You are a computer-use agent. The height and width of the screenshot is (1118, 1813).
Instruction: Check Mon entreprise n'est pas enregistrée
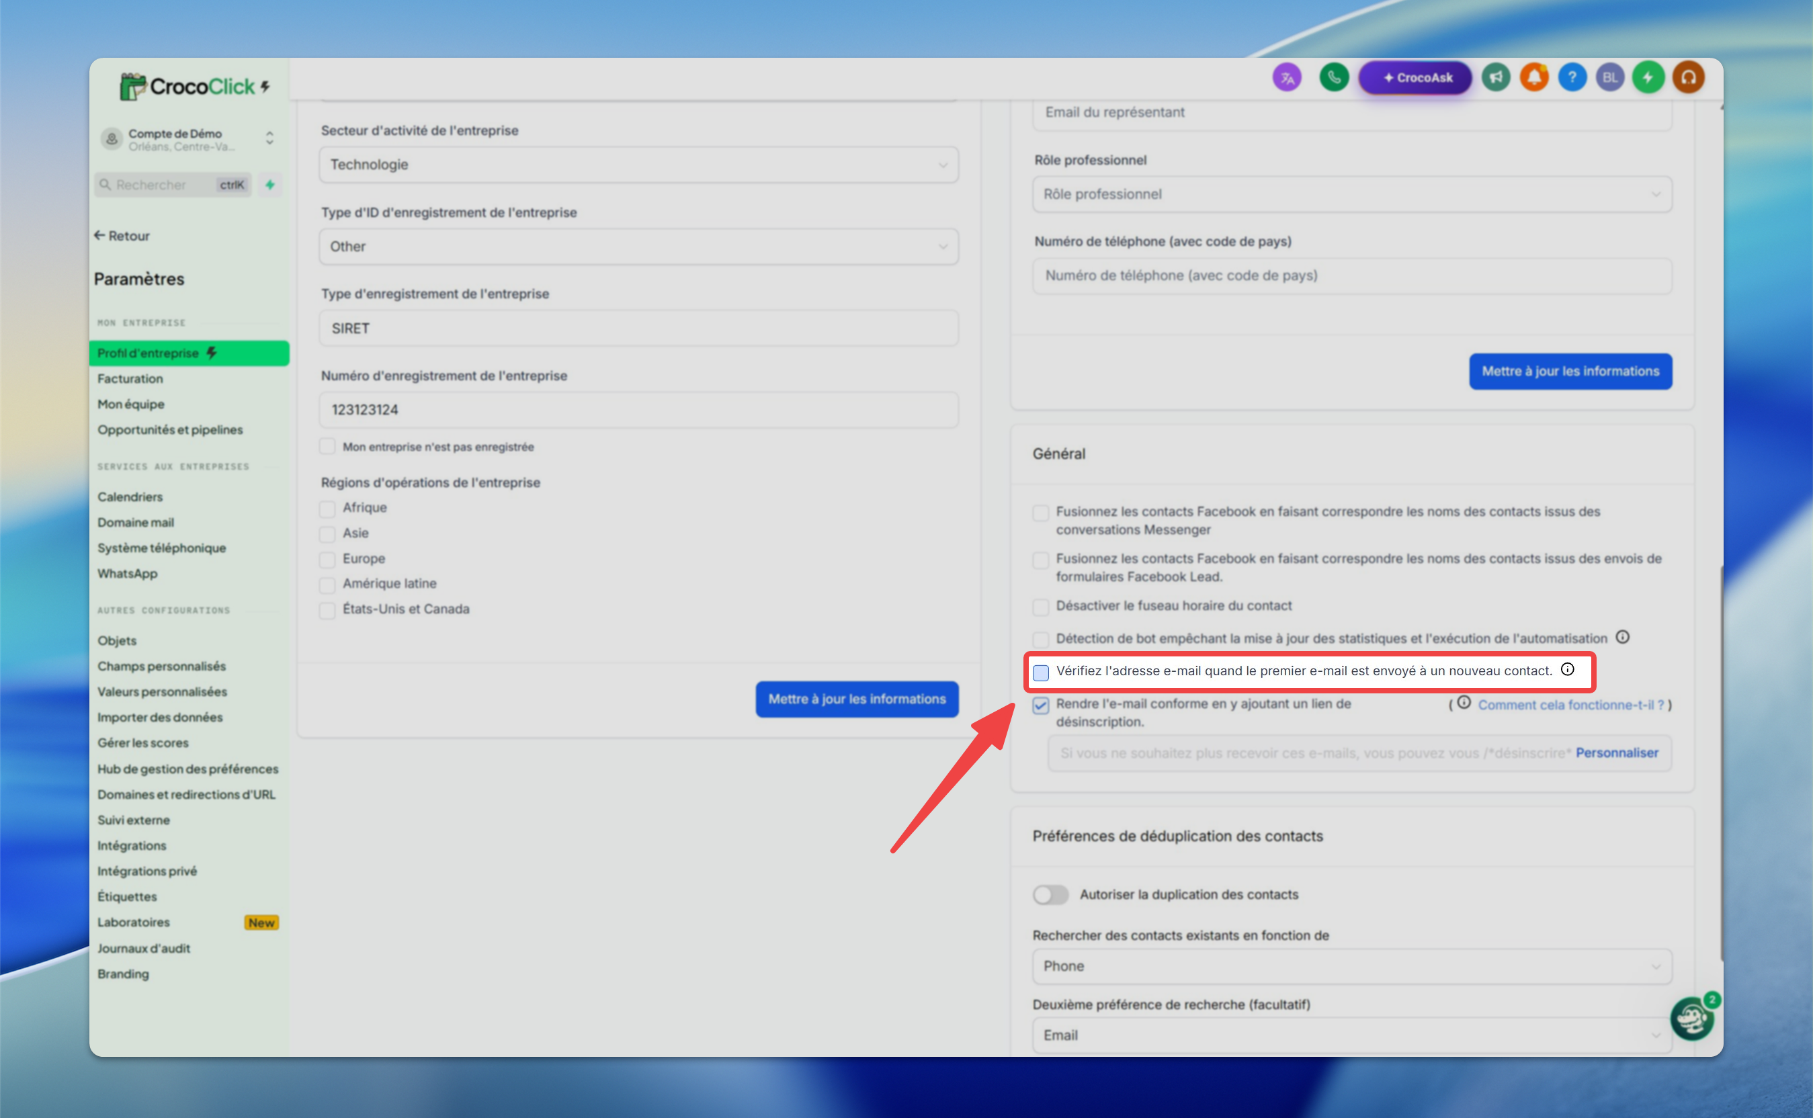click(x=327, y=447)
